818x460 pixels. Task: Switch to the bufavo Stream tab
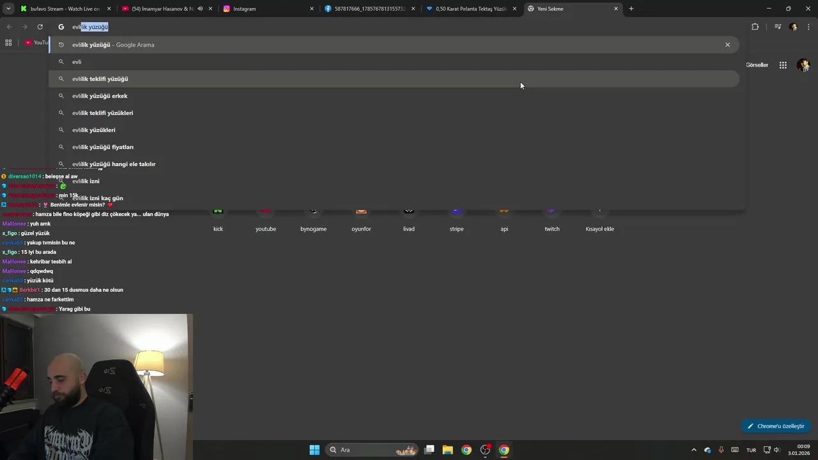[65, 9]
